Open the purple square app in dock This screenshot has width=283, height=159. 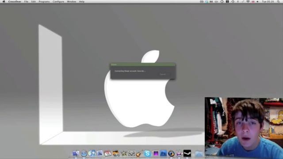(155, 153)
